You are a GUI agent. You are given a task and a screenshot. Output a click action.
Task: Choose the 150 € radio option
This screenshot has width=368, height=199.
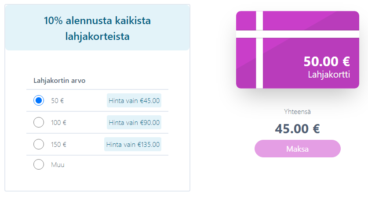click(x=39, y=144)
